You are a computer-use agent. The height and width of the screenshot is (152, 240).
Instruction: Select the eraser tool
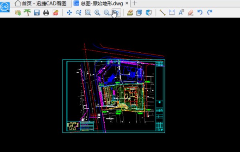tap(190, 12)
